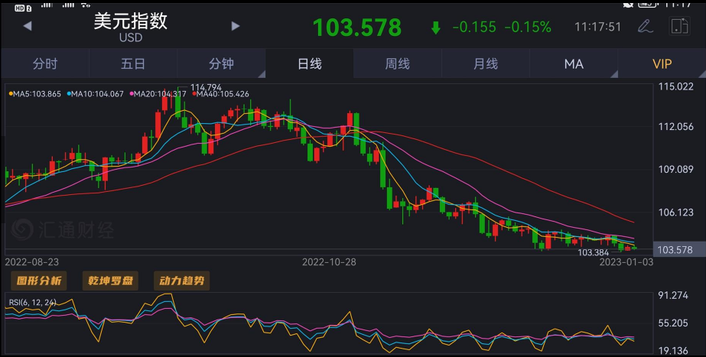Screen dimensions: 706x357
Task: Click the RSI(6, 12, 24) indicator label
Action: [32, 303]
